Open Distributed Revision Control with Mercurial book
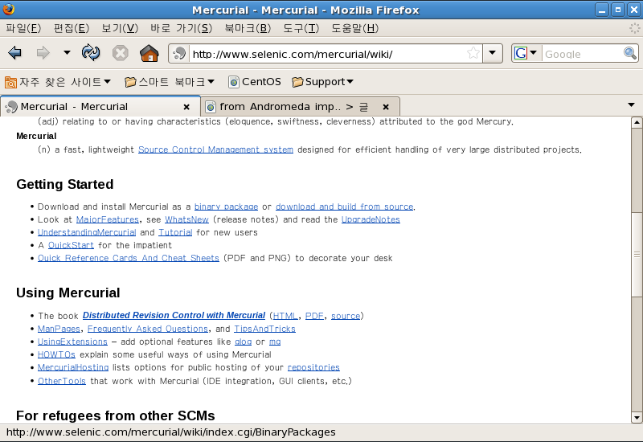 point(174,315)
